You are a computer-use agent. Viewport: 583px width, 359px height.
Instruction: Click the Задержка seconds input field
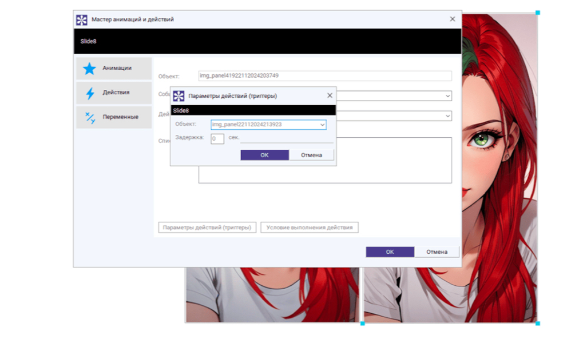pyautogui.click(x=217, y=138)
